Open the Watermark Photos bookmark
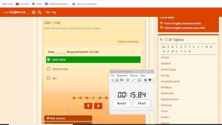Viewport: 222px width, 125px height. tap(57, 4)
